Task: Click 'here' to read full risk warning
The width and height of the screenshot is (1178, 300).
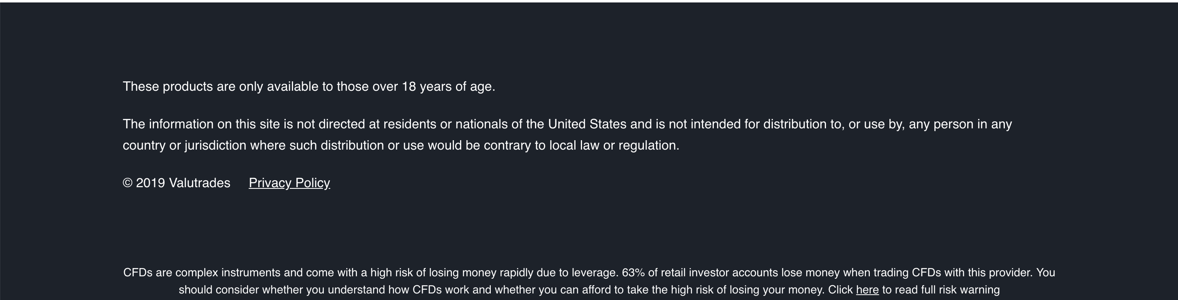Action: tap(867, 290)
